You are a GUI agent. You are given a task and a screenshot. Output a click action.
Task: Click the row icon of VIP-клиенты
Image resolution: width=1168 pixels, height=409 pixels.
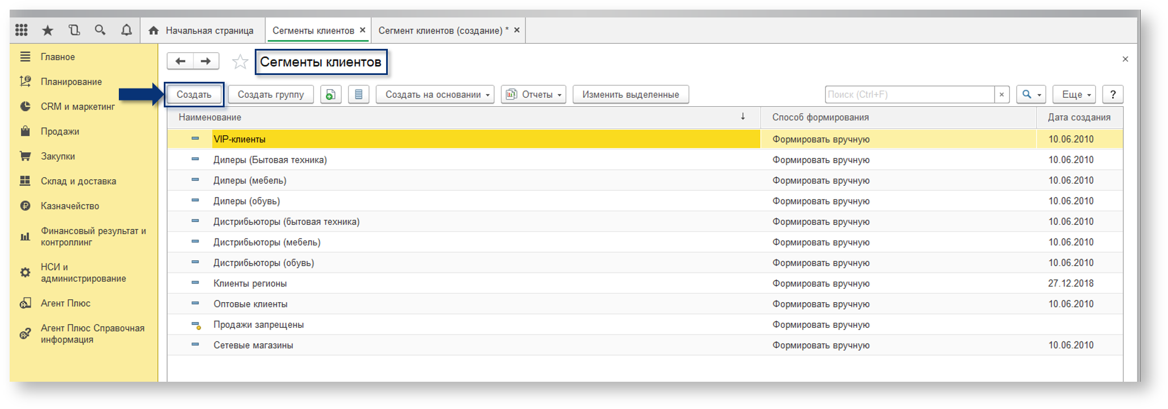pos(195,139)
